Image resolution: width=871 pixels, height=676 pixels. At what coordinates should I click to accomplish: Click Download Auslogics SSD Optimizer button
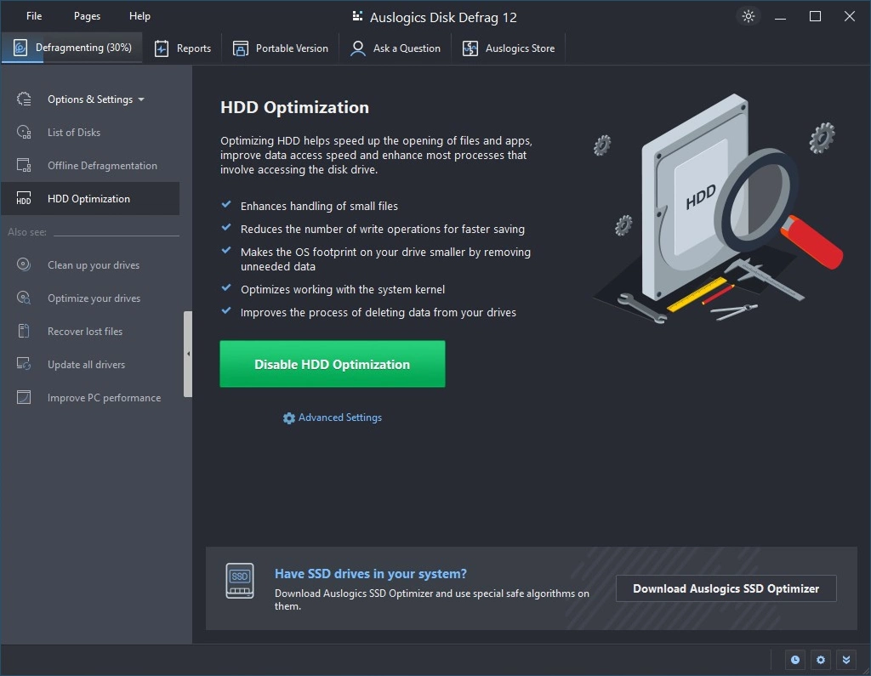click(x=726, y=588)
